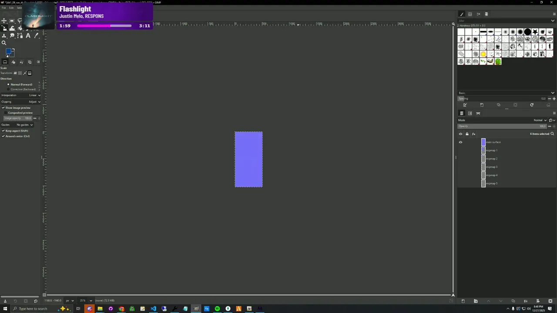Open the Undo History tab
This screenshot has width=557, height=313.
(22, 62)
